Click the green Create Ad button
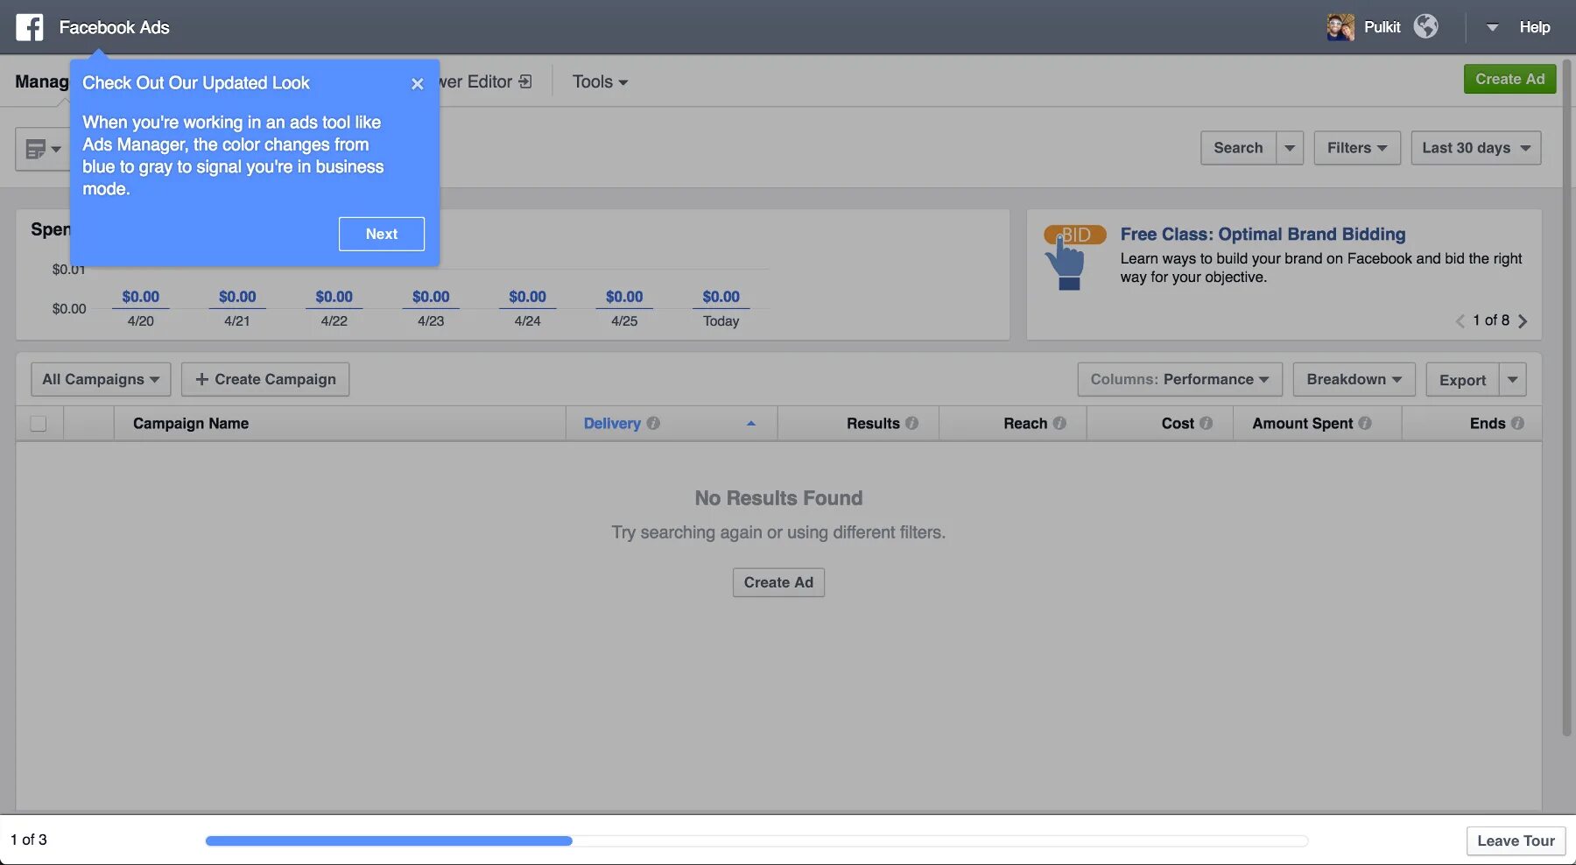The height and width of the screenshot is (865, 1576). (1509, 79)
